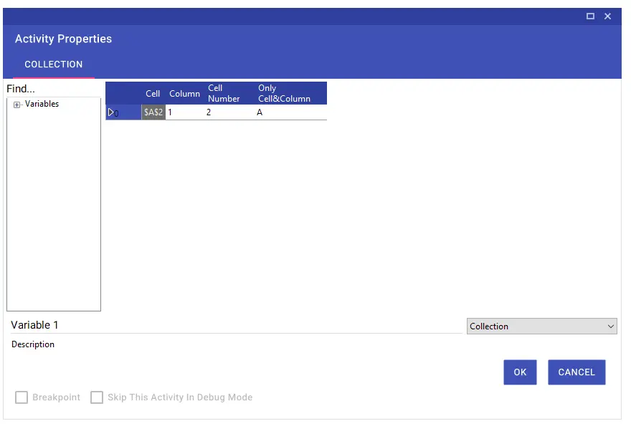631x426 pixels.
Task: Click the Column value 1 cell
Action: [185, 112]
